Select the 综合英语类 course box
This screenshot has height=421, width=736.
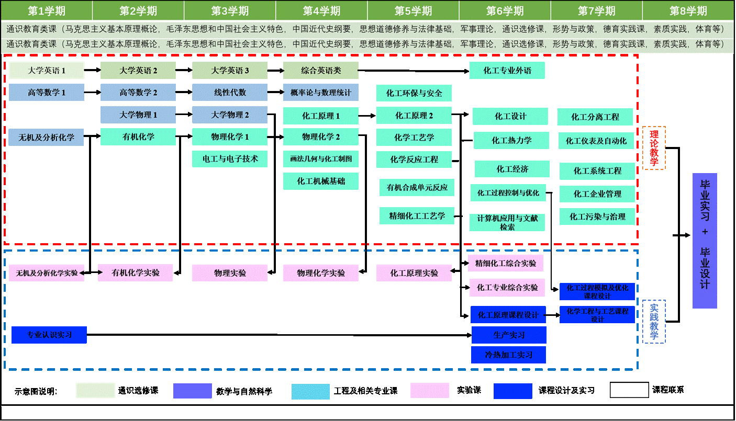click(321, 70)
